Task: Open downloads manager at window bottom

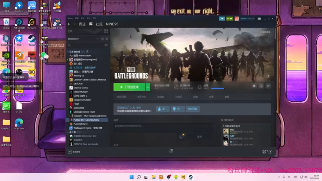Action: pos(171,151)
